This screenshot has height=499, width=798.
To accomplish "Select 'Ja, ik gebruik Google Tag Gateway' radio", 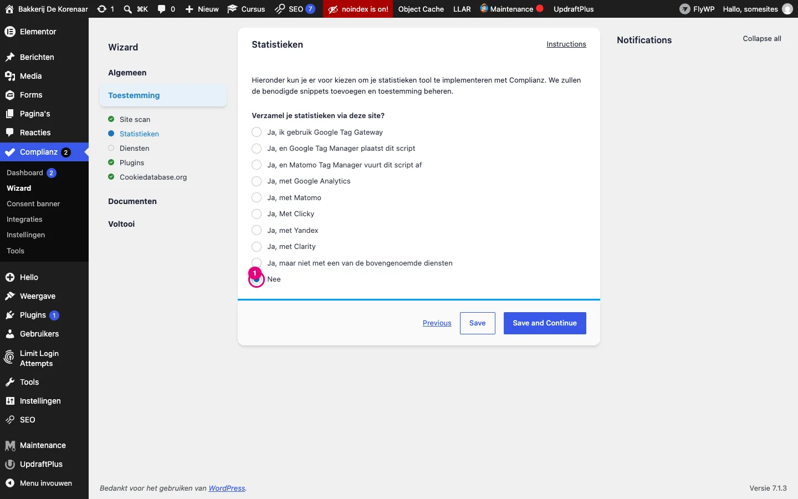I will [x=257, y=132].
